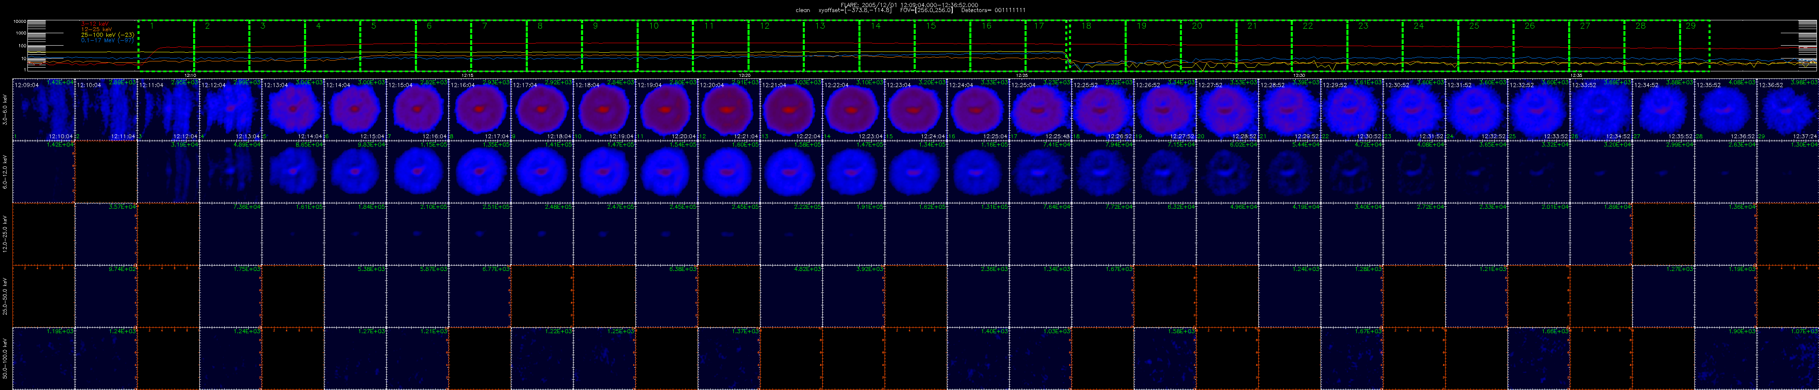Click the FLARE 2005/12/01 title line
This screenshot has height=390, width=1819.
[x=909, y=5]
